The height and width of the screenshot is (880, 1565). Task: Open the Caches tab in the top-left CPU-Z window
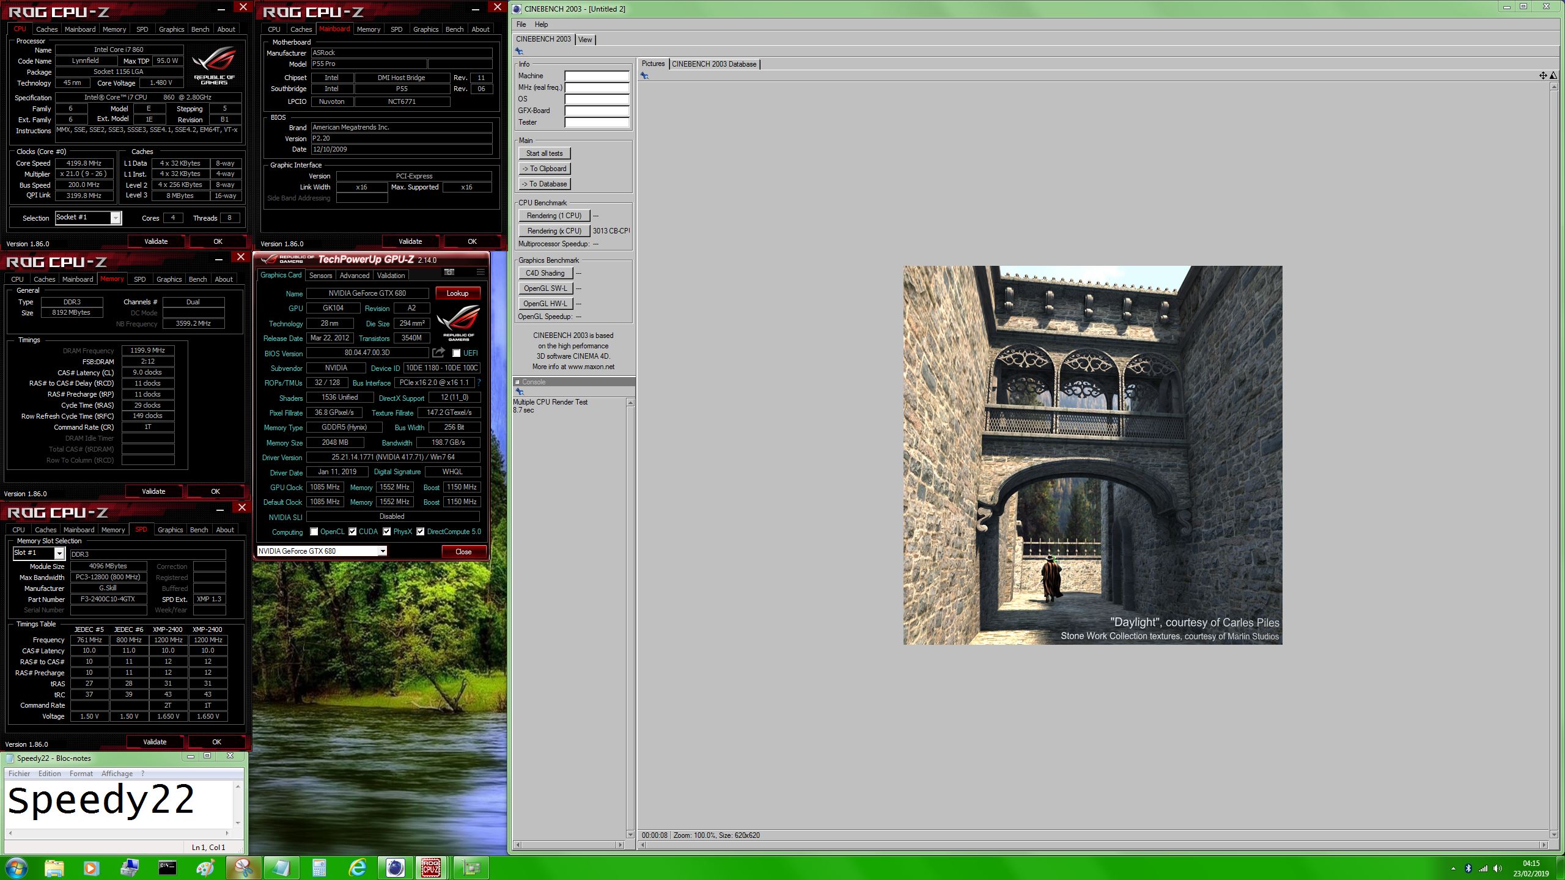47,29
